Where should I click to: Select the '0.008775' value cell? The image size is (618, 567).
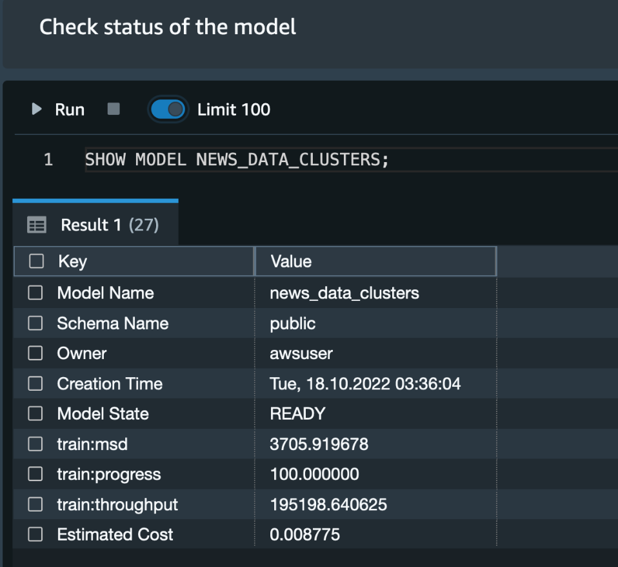tap(375, 534)
